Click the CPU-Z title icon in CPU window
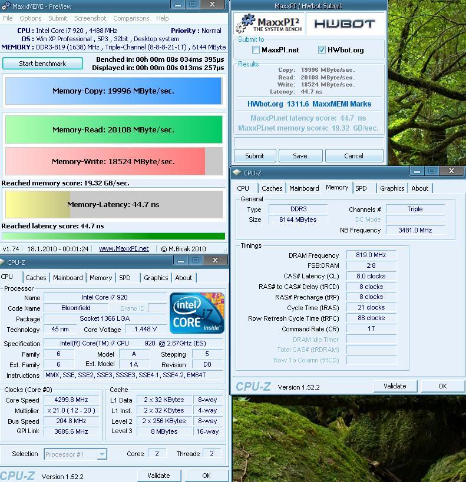This screenshot has height=482, width=466. click(x=2, y=262)
